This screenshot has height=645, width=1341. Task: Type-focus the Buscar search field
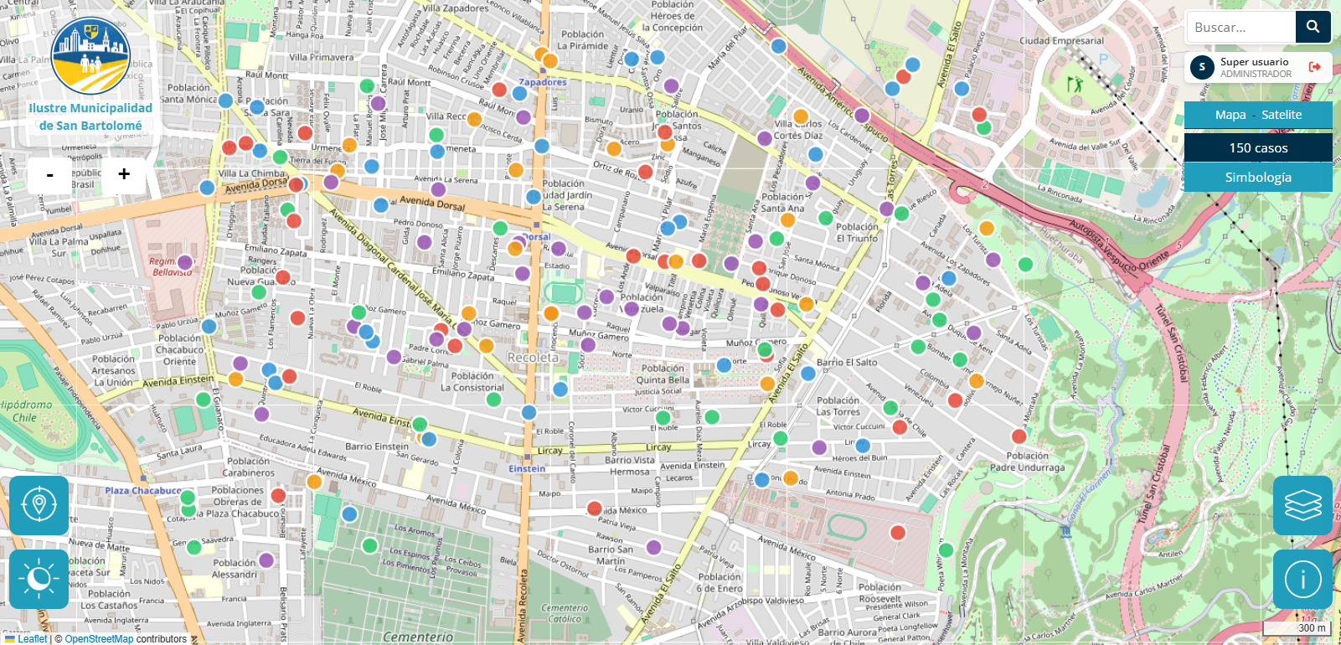[1241, 27]
